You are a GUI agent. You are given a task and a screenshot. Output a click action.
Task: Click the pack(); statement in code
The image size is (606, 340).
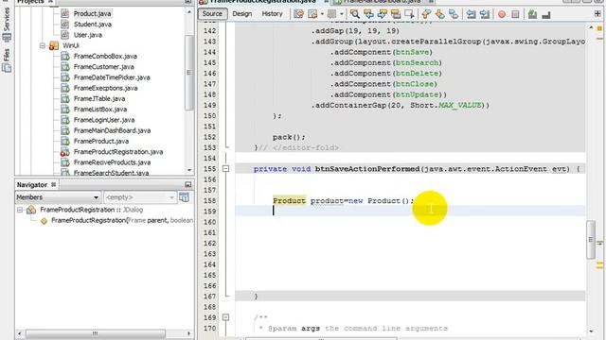[289, 137]
